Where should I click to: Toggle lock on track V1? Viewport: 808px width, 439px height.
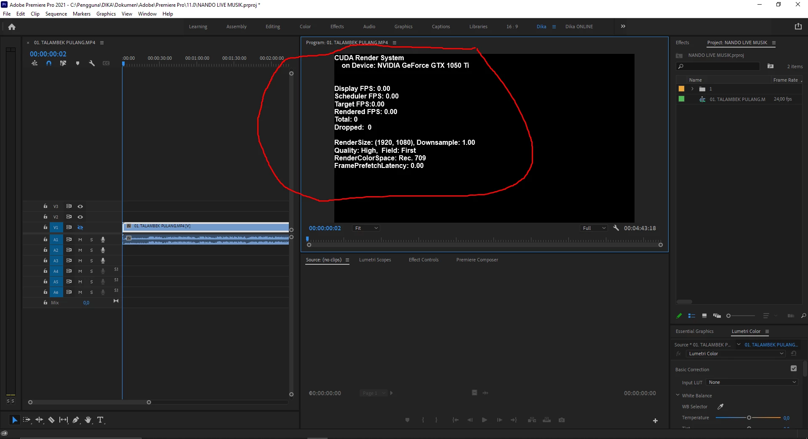45,227
